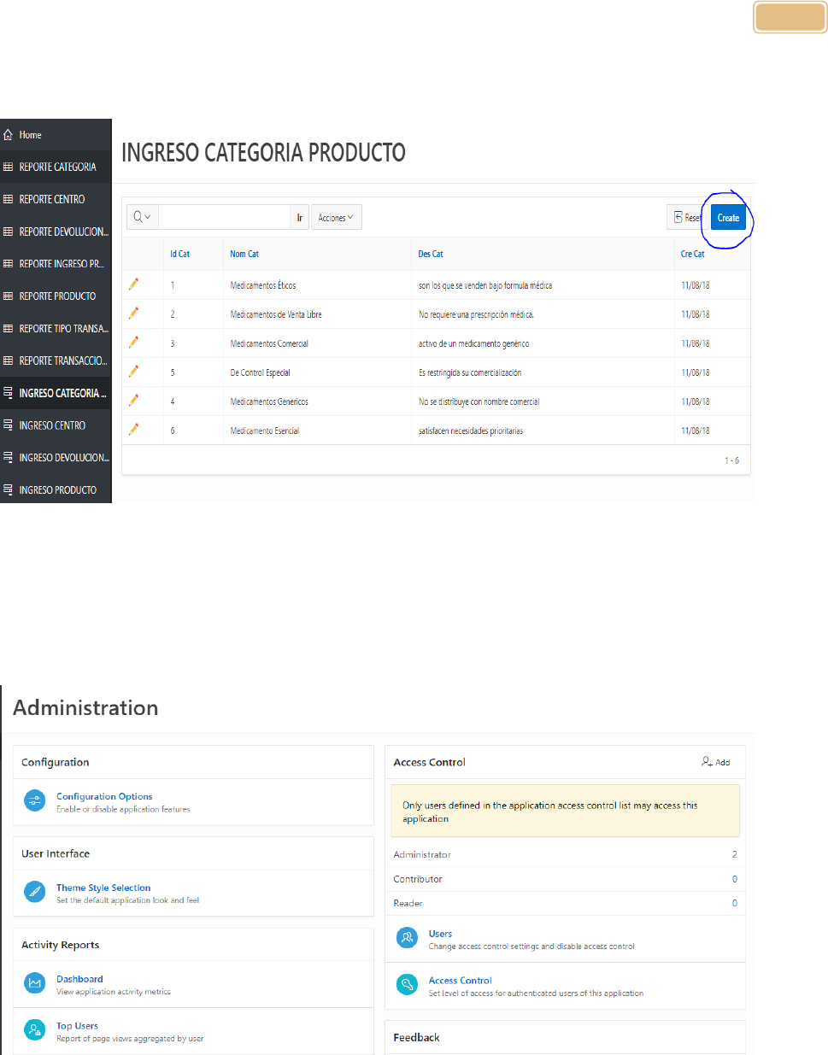Select INGRESO CATEGORIA menu entry
Viewport: 828px width, 1055px height.
pos(56,394)
